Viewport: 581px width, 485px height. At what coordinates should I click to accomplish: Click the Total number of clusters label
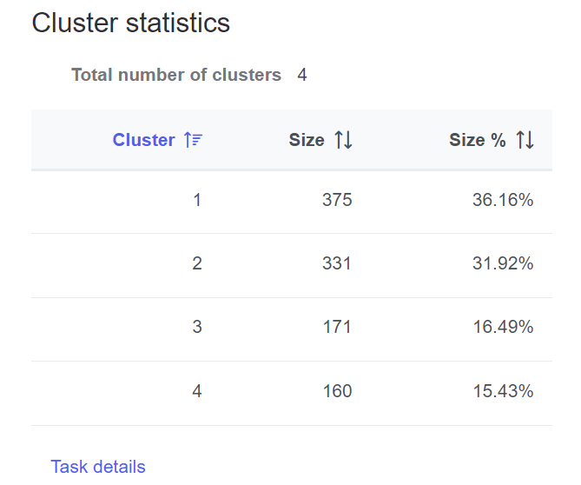pos(176,75)
